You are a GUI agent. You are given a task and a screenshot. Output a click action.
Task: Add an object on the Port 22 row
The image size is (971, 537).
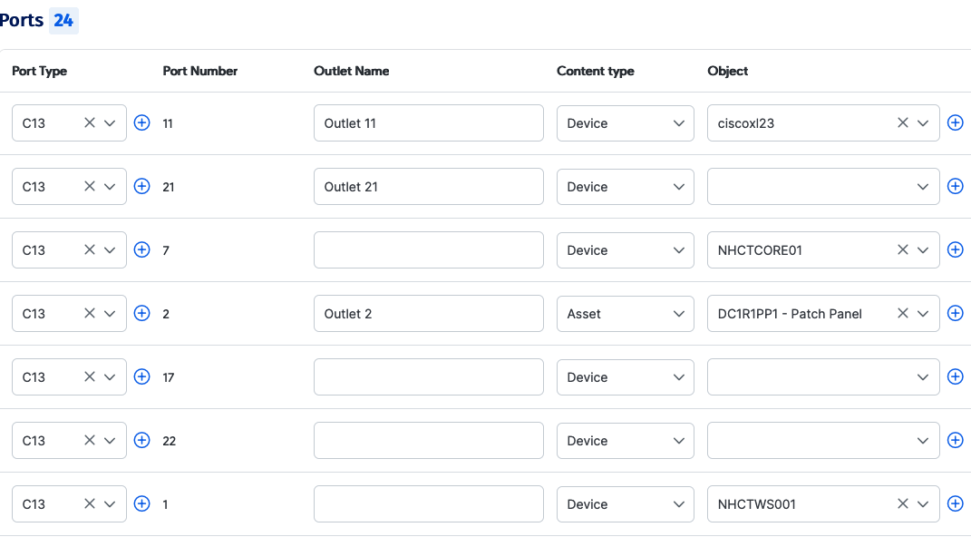pos(955,440)
